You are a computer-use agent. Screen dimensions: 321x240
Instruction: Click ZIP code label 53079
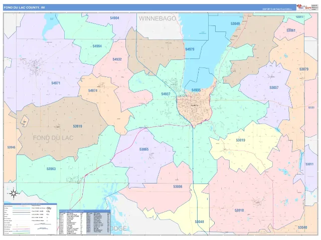click(x=303, y=69)
